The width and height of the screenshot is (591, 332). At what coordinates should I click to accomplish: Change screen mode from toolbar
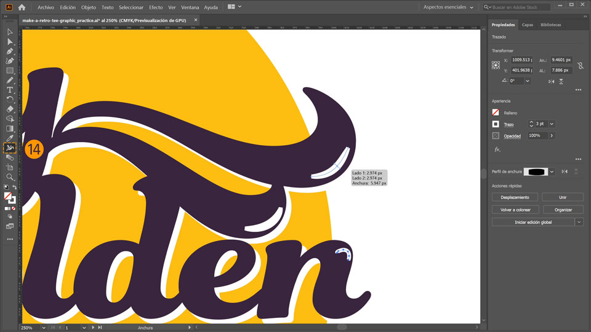coord(10,226)
